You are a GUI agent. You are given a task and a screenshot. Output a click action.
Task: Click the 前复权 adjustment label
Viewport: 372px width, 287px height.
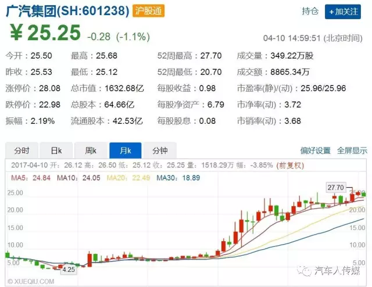[x=290, y=165]
